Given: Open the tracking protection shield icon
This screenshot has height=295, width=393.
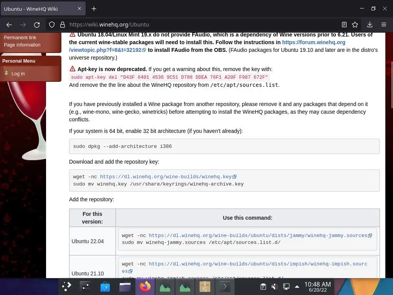Looking at the screenshot, I should pyautogui.click(x=52, y=25).
